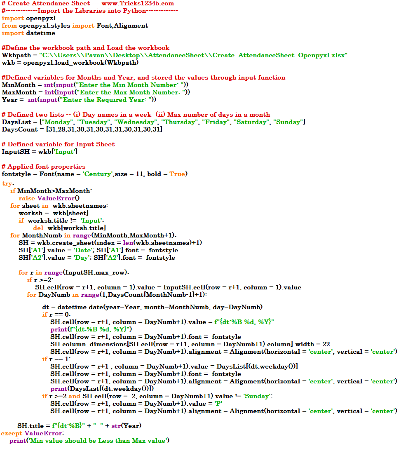Screen dimensions: 401x451
Task: Click the 'dt = datetime.date' line
Action: 152,307
